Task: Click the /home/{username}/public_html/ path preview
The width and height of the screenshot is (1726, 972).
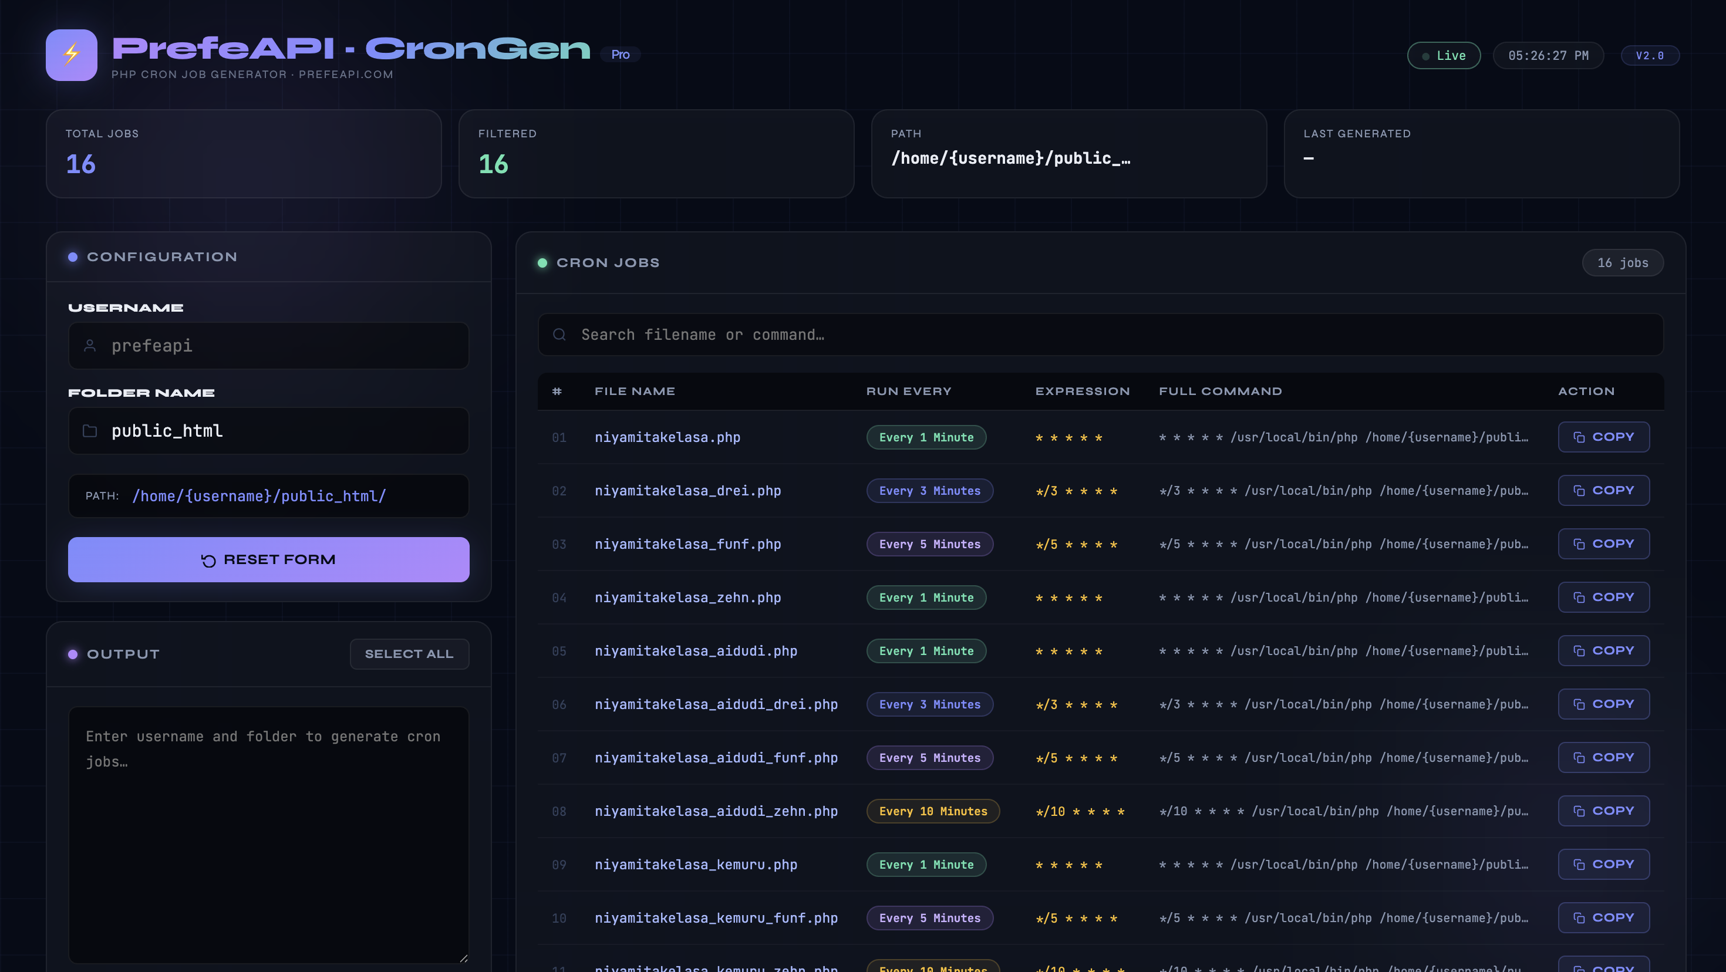Action: tap(259, 497)
